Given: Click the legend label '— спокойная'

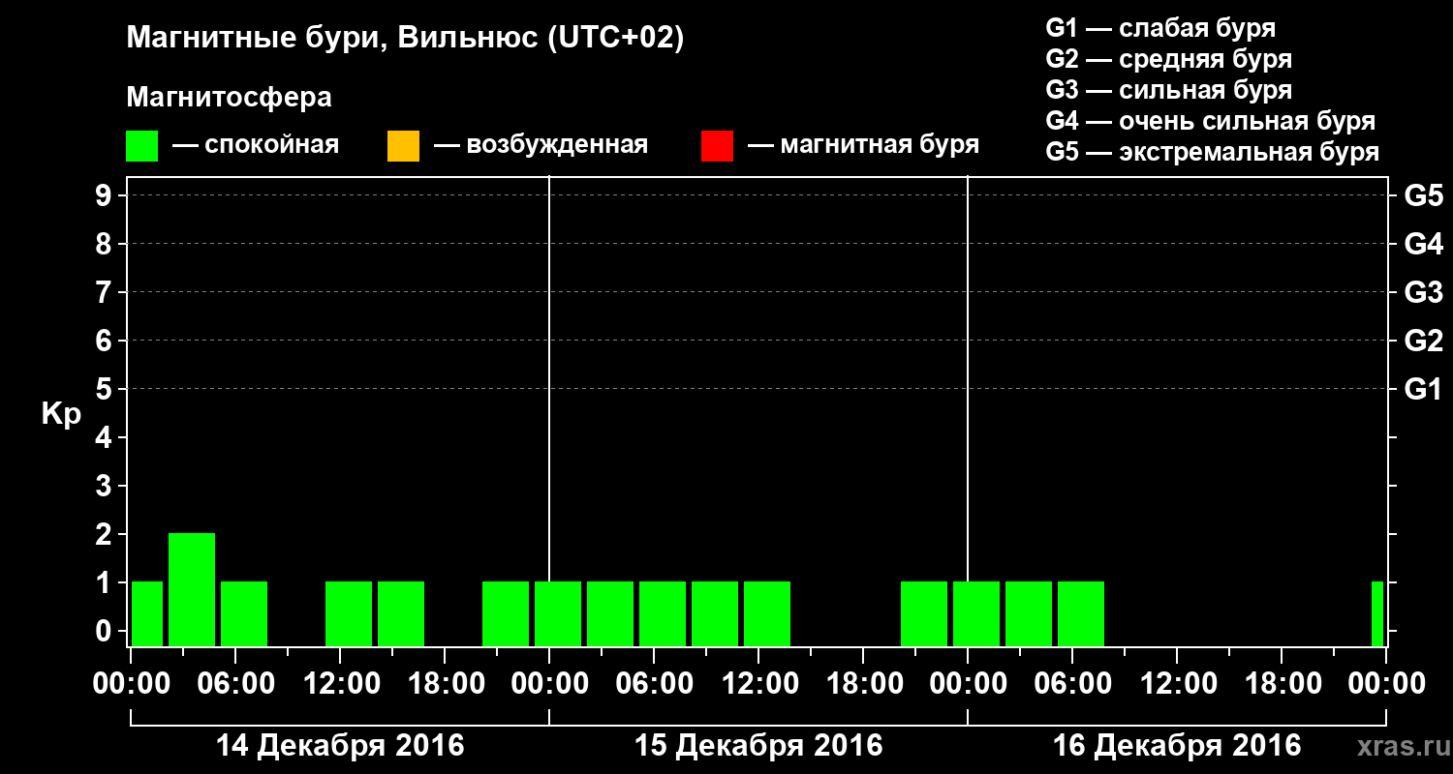Looking at the screenshot, I should point(256,145).
